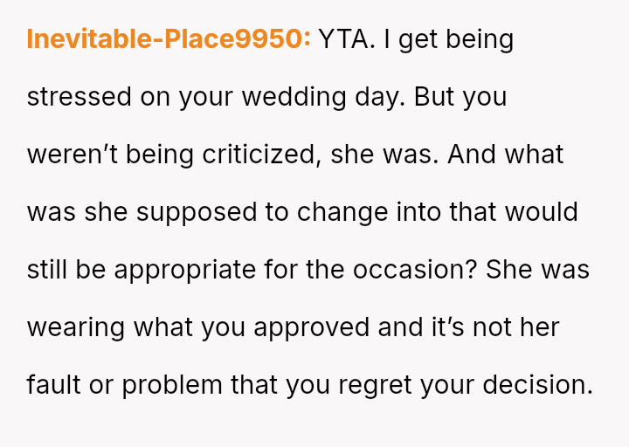629x447 pixels.
Task: Click the word "But" after "wedding day."
Action: pyautogui.click(x=434, y=97)
